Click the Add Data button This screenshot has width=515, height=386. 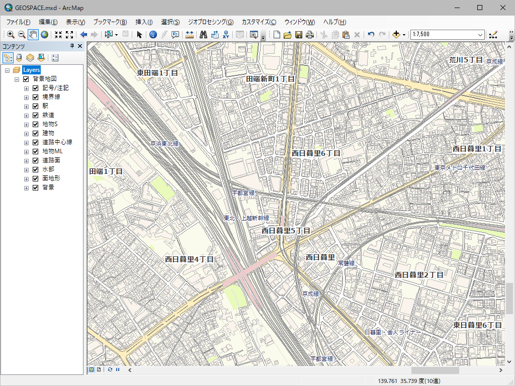(396, 35)
